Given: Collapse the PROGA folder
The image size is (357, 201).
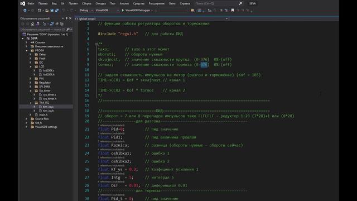Looking at the screenshot, I should tap(27, 51).
